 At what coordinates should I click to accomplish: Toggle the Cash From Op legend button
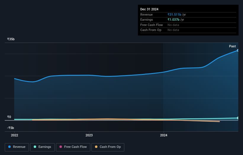pos(108,147)
